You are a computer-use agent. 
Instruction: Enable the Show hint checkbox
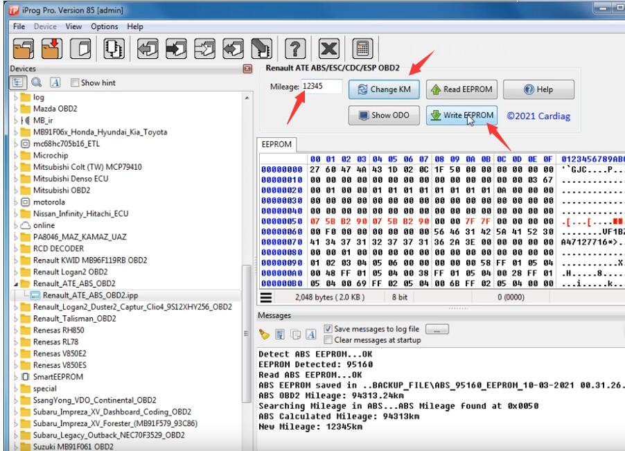[75, 83]
